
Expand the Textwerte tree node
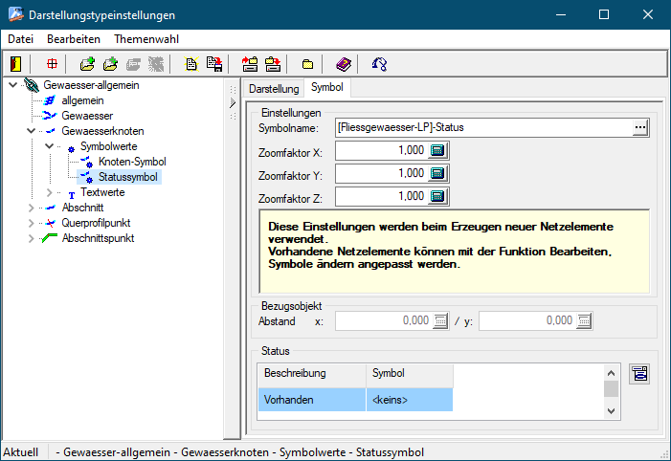[x=50, y=192]
